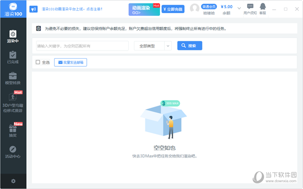Open the 渲染中 rendering tasks tab

coord(13,36)
